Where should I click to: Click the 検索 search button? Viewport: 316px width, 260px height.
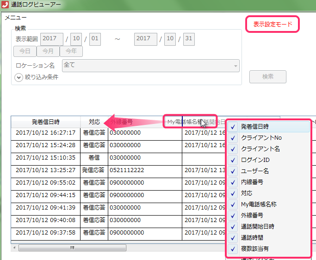coord(267,77)
